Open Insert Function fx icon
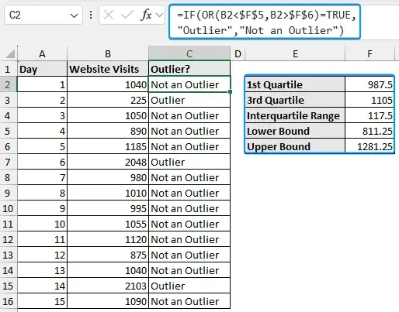 pyautogui.click(x=146, y=15)
